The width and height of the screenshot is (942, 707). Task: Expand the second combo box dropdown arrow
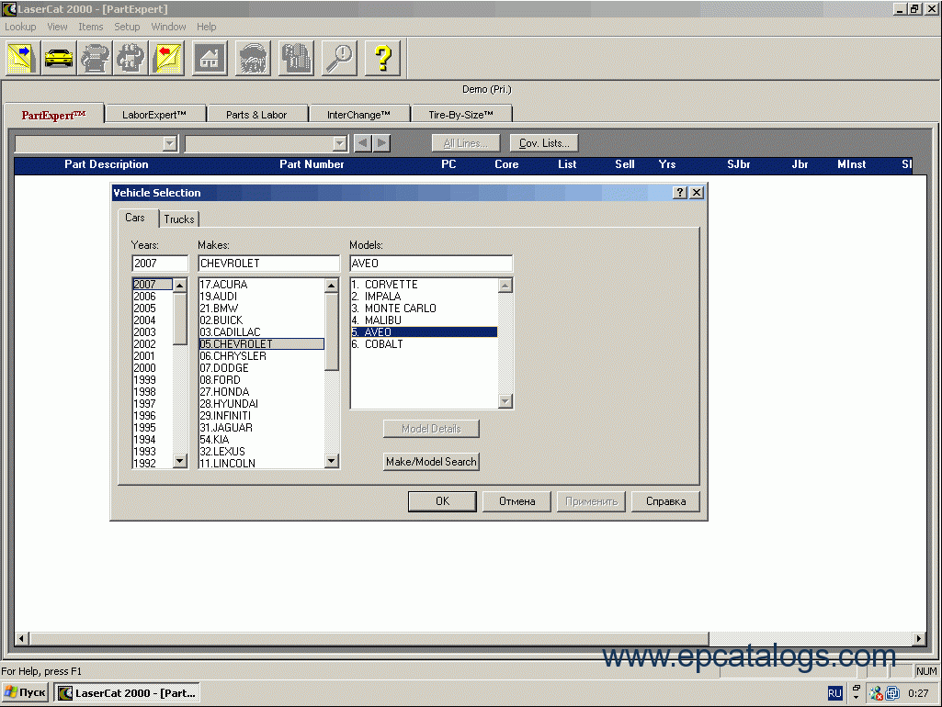(x=340, y=143)
